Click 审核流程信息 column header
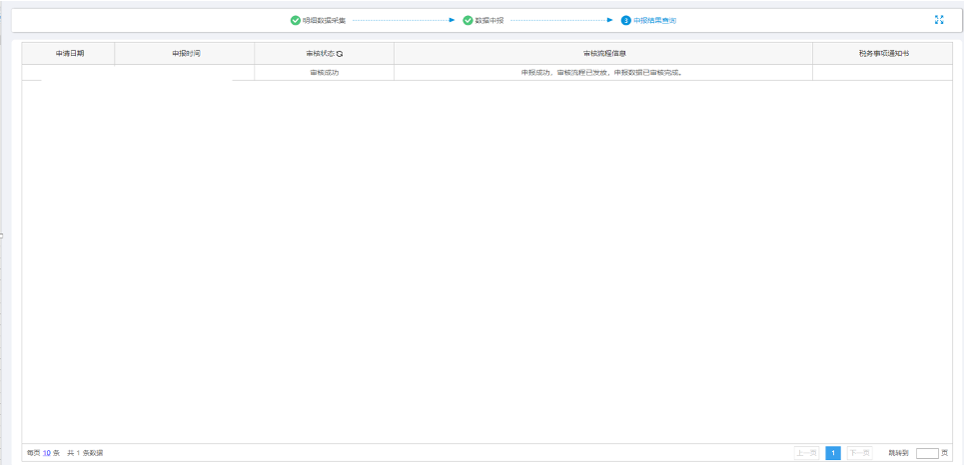This screenshot has height=465, width=964. (x=603, y=53)
